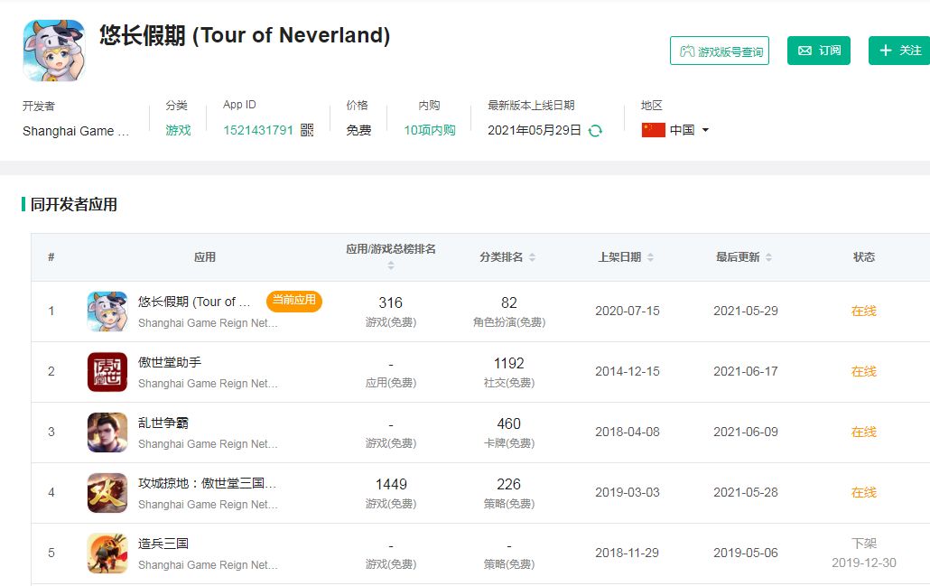This screenshot has width=930, height=586.
Task: Open 乱世争霸 app name link
Action: (163, 423)
